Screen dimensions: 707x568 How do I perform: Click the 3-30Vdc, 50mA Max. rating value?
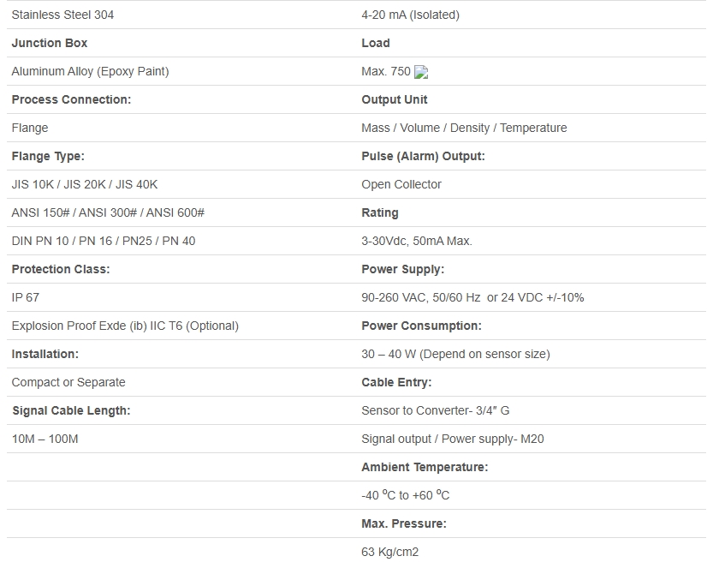pyautogui.click(x=417, y=241)
